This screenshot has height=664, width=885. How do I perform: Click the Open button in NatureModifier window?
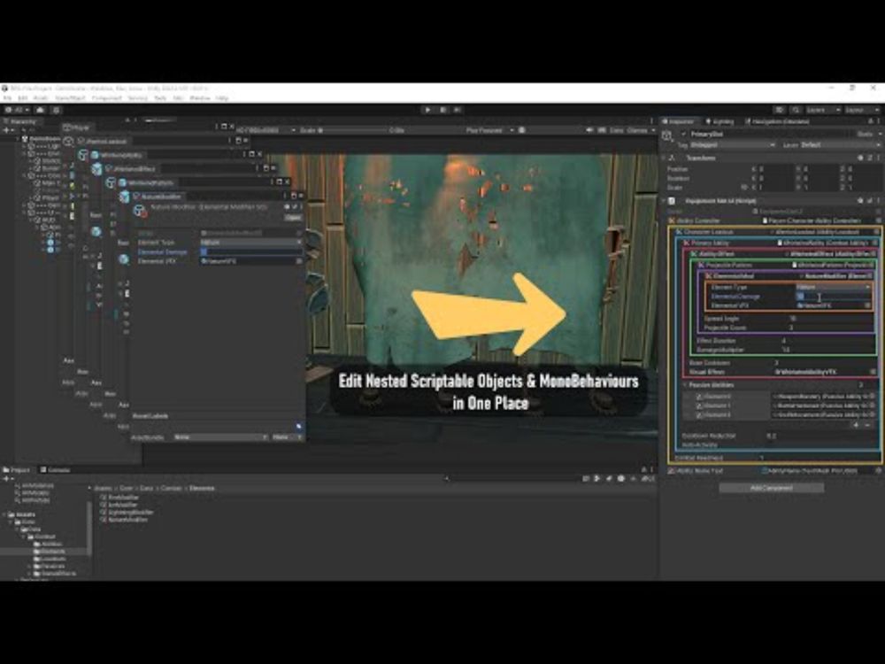click(293, 218)
